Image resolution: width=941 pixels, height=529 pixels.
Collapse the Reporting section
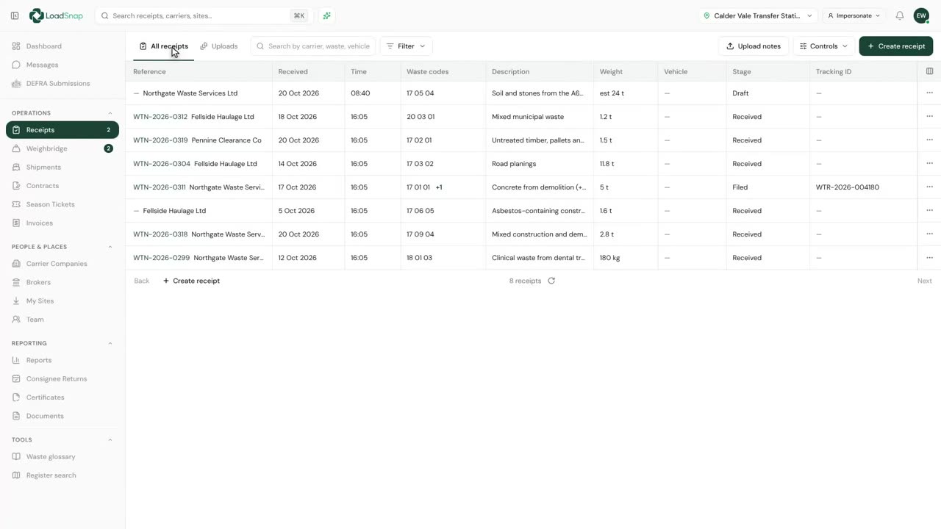pos(110,343)
